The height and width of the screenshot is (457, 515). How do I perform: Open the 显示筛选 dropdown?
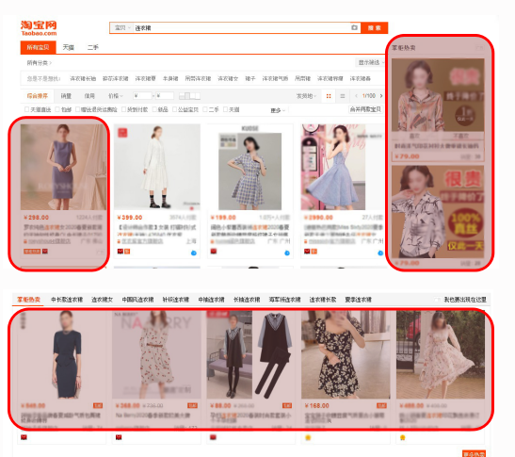[371, 62]
